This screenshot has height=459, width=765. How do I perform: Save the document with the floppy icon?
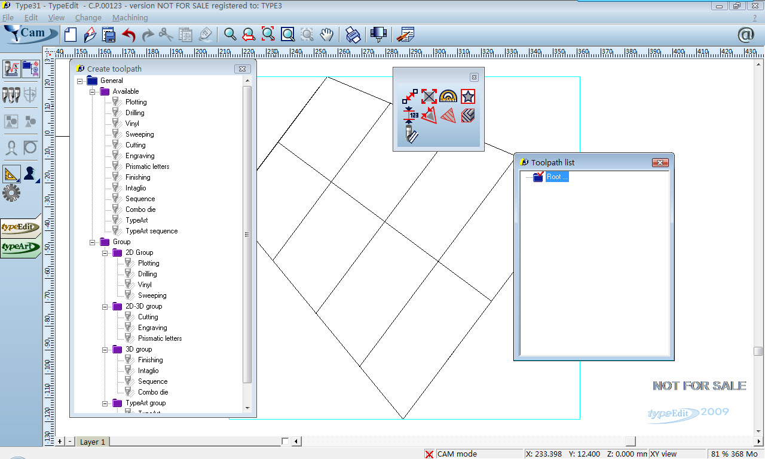pos(109,35)
